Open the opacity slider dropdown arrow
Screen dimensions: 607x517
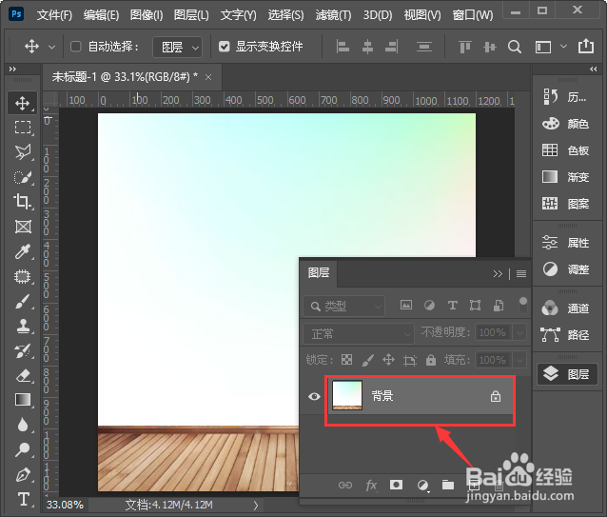519,332
